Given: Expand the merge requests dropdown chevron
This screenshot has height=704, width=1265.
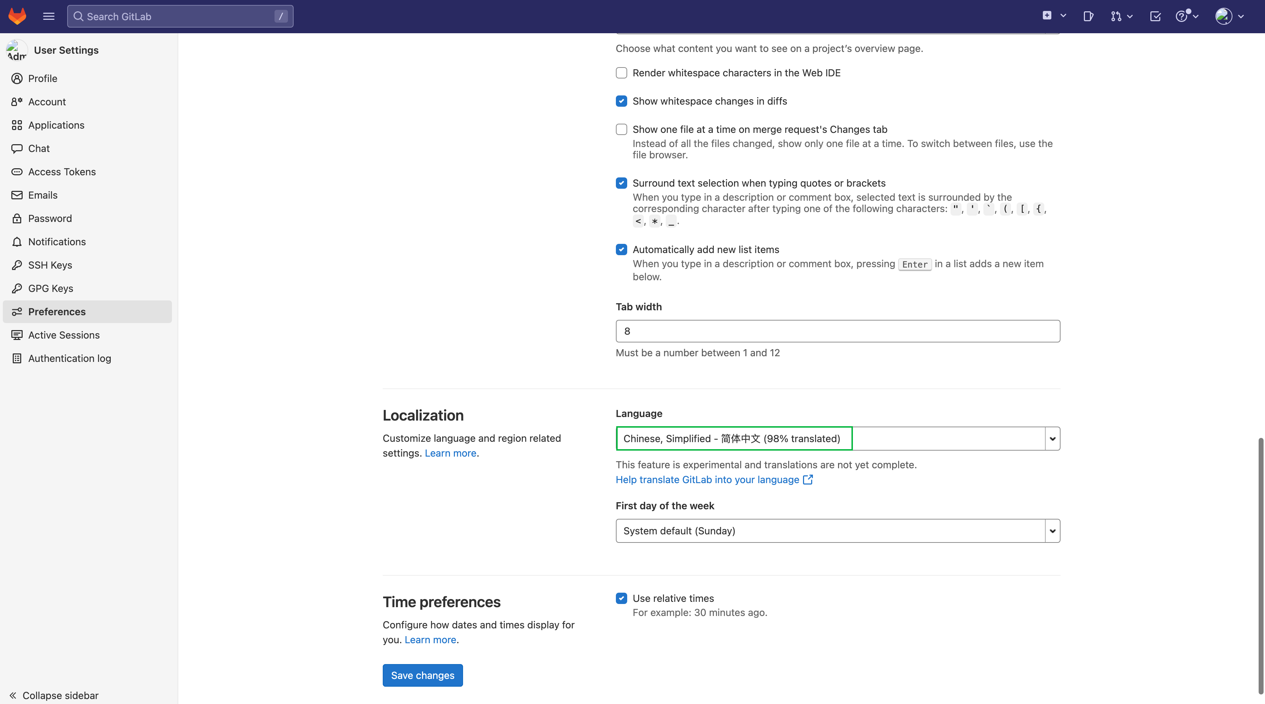Looking at the screenshot, I should click(x=1130, y=16).
